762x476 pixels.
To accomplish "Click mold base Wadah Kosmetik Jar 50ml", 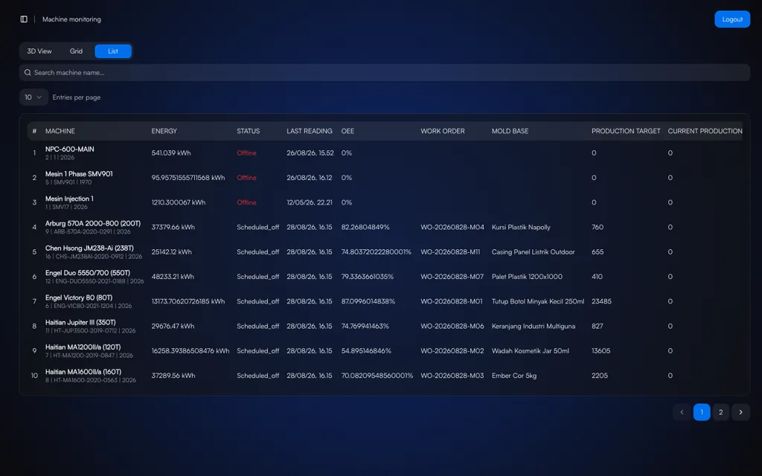I will (530, 351).
